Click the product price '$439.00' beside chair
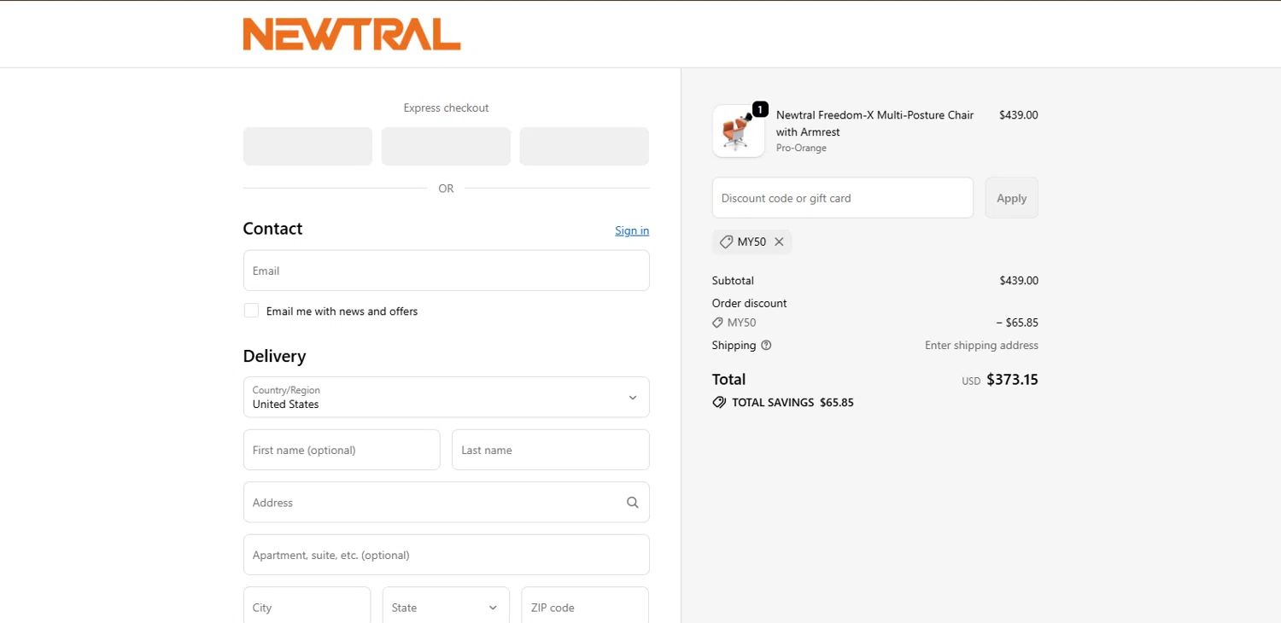This screenshot has width=1281, height=623. 1018,115
